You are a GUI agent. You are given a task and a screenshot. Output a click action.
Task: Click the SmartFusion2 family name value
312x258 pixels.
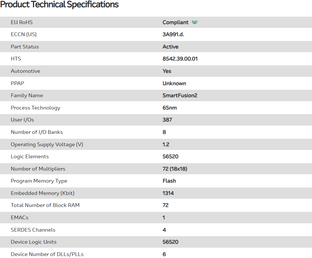click(x=180, y=95)
